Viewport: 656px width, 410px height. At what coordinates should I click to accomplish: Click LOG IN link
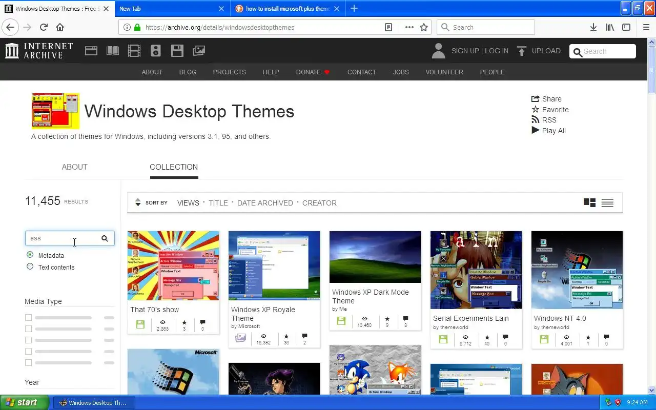[x=497, y=51]
